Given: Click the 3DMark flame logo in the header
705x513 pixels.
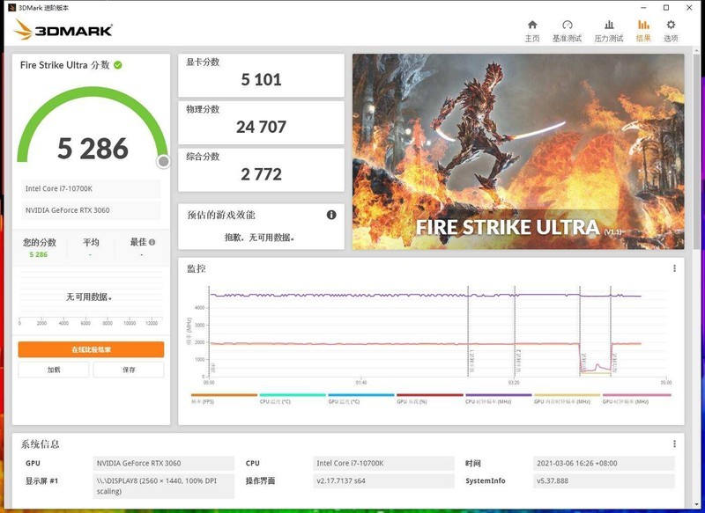Looking at the screenshot, I should click(x=21, y=28).
